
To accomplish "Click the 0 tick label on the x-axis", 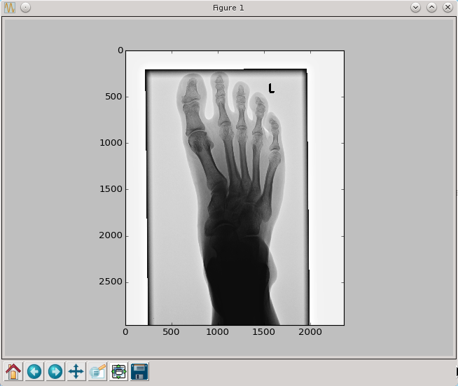I will [126, 331].
